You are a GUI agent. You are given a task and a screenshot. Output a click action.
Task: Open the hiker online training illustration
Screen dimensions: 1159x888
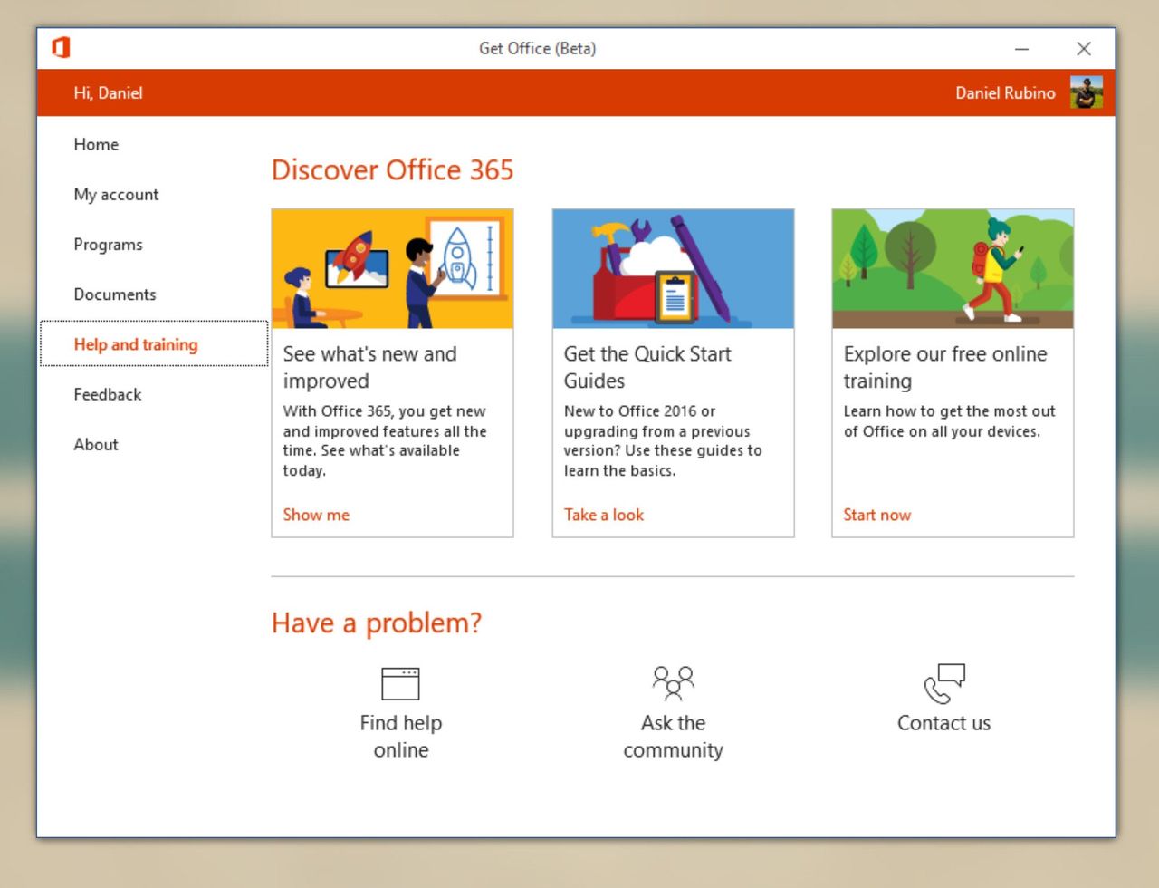coord(953,269)
